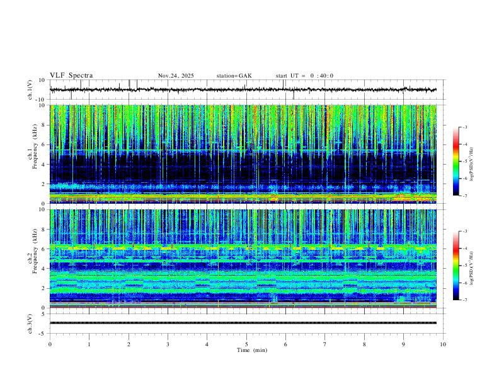499x386 pixels.
Task: Click the ch.1 log(PSD) colorbar label
Action: [x=471, y=165]
